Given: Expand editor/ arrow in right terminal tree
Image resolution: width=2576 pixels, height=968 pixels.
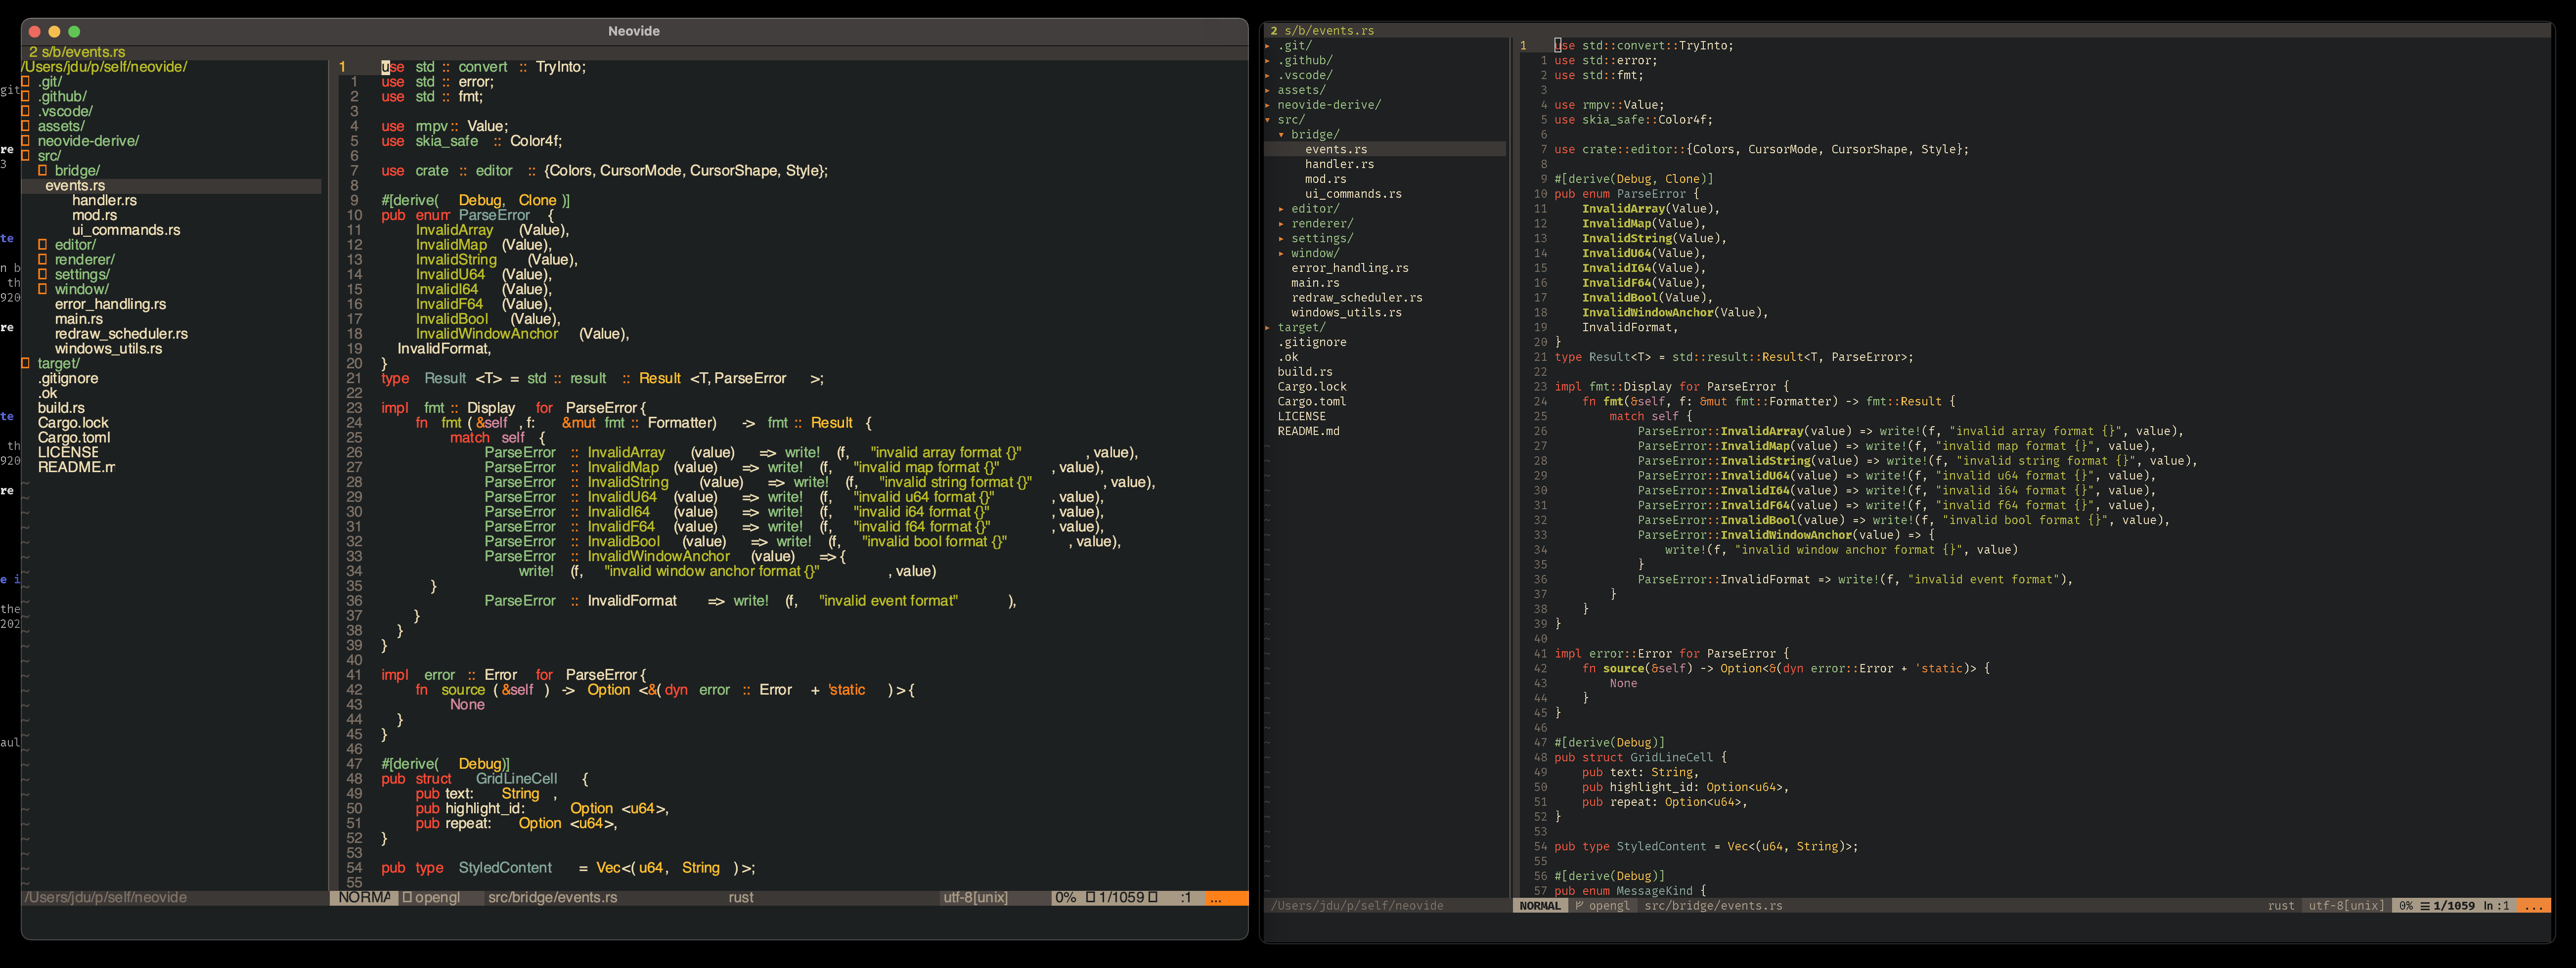Looking at the screenshot, I should 1281,209.
